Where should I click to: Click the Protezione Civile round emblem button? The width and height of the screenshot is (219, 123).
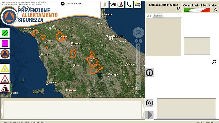tap(5, 54)
